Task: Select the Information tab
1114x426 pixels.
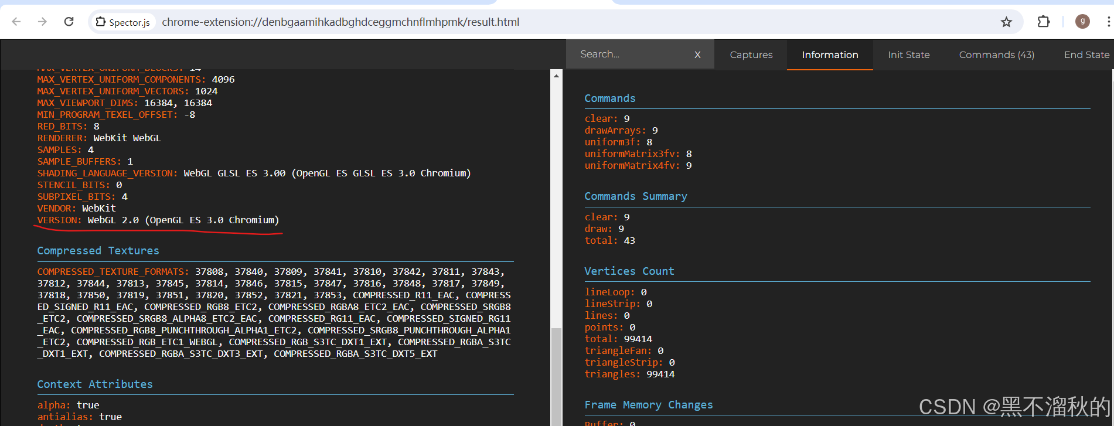Action: tap(830, 54)
